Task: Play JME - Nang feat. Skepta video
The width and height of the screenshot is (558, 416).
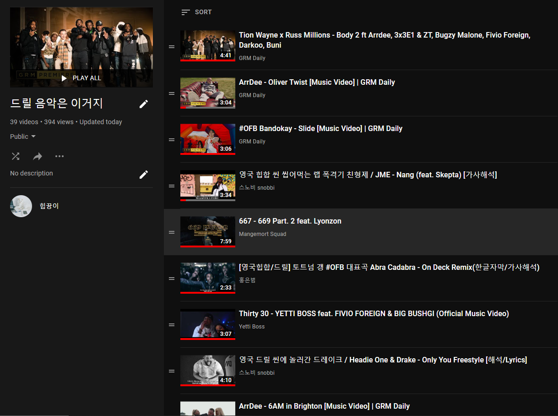Action: tap(368, 175)
